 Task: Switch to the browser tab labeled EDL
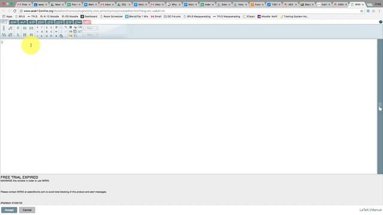pos(124,4)
